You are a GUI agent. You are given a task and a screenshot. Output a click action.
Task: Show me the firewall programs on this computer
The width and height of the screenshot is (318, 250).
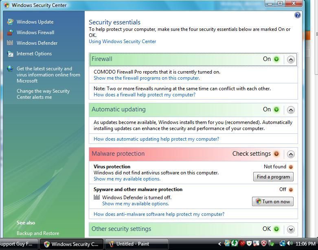147,78
